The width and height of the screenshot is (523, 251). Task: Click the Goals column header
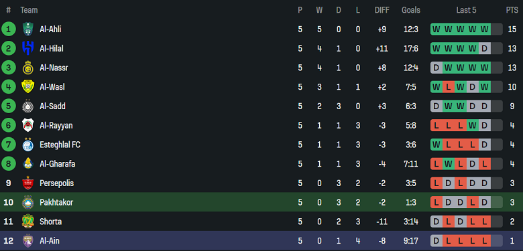pos(410,10)
